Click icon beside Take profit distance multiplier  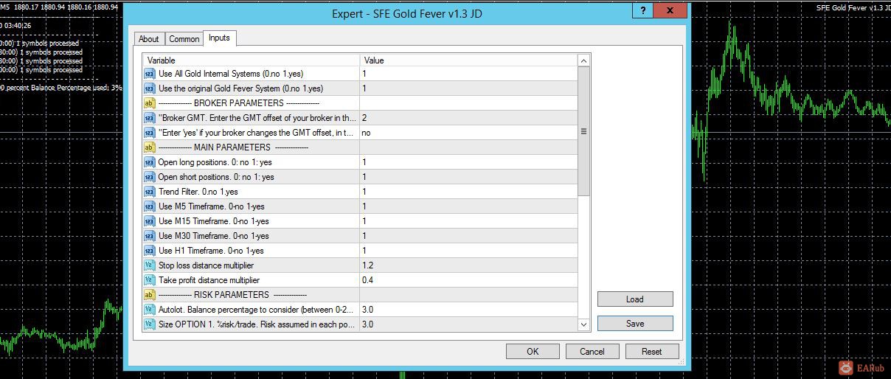point(149,280)
